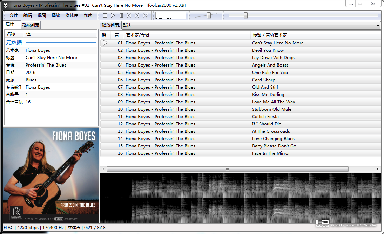The image size is (384, 234).
Task: Click the volume slider handle
Action: click(x=209, y=15)
